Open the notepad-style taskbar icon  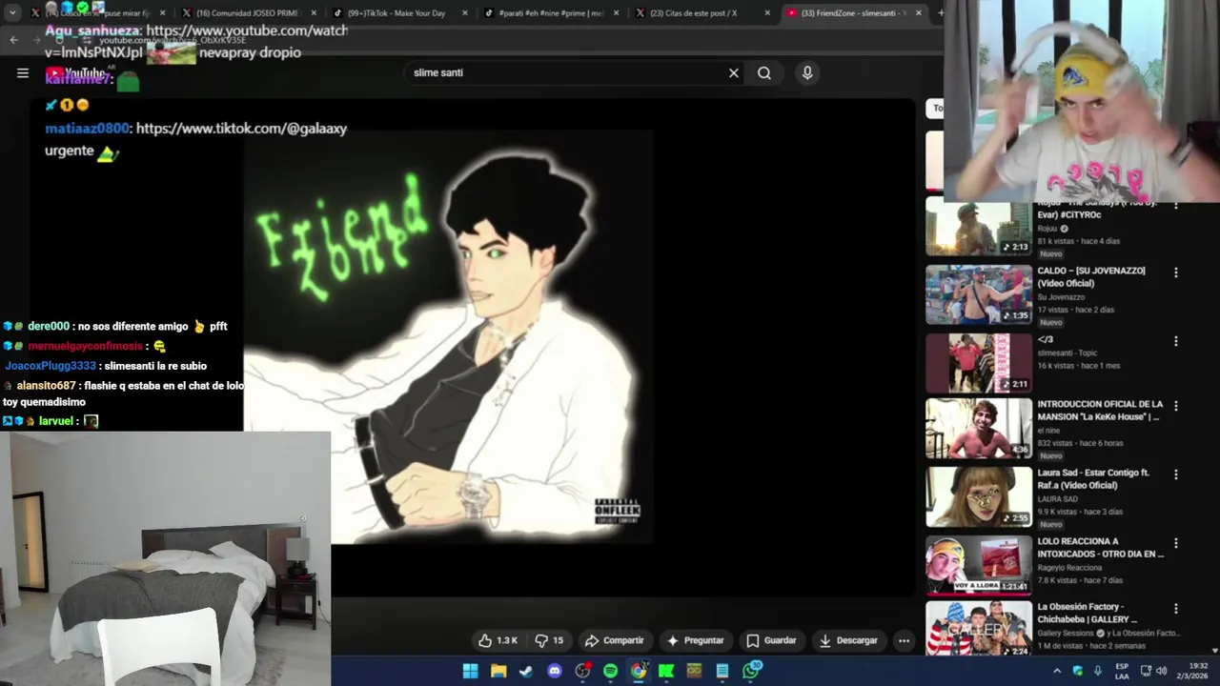click(722, 671)
